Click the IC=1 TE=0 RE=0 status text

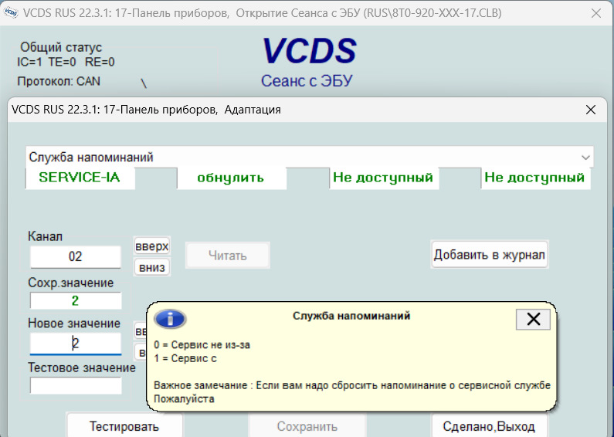pos(66,62)
